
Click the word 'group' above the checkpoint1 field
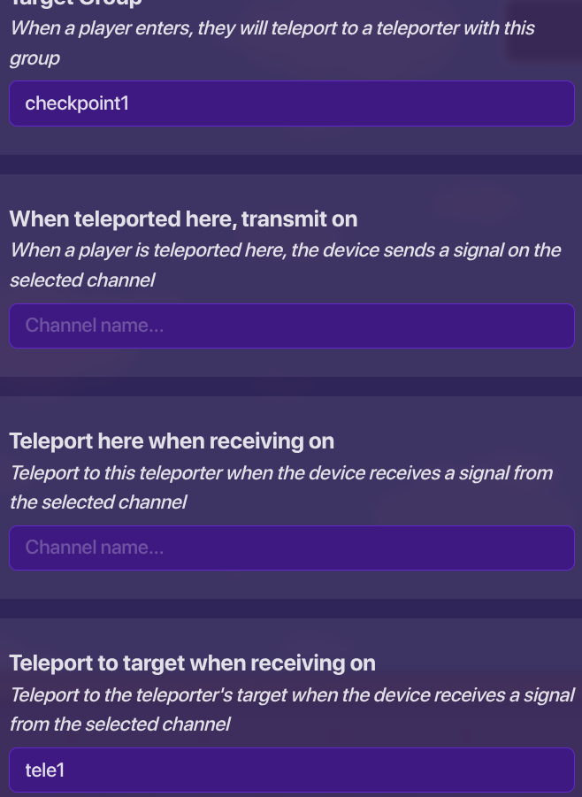pos(34,58)
